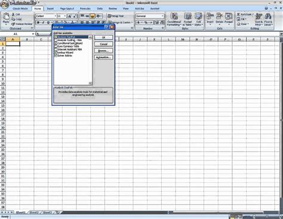Open Clipboard group dialog launcher
The image size is (283, 219).
(x=32, y=29)
